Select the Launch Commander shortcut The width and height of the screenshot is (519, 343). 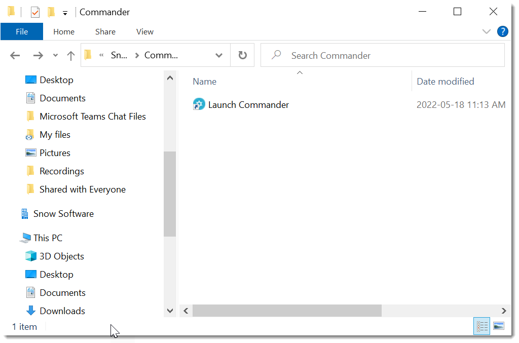click(x=248, y=105)
